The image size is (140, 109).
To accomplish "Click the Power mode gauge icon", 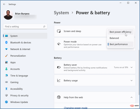I will tap(59, 44).
